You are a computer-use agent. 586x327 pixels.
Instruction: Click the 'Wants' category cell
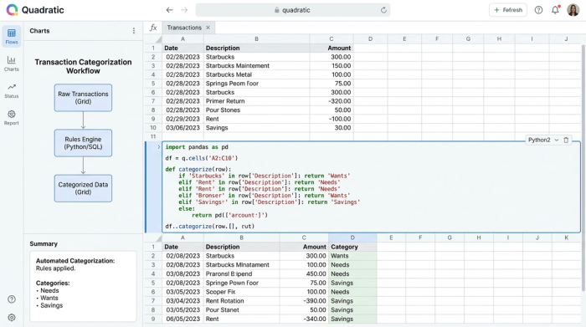pyautogui.click(x=352, y=256)
